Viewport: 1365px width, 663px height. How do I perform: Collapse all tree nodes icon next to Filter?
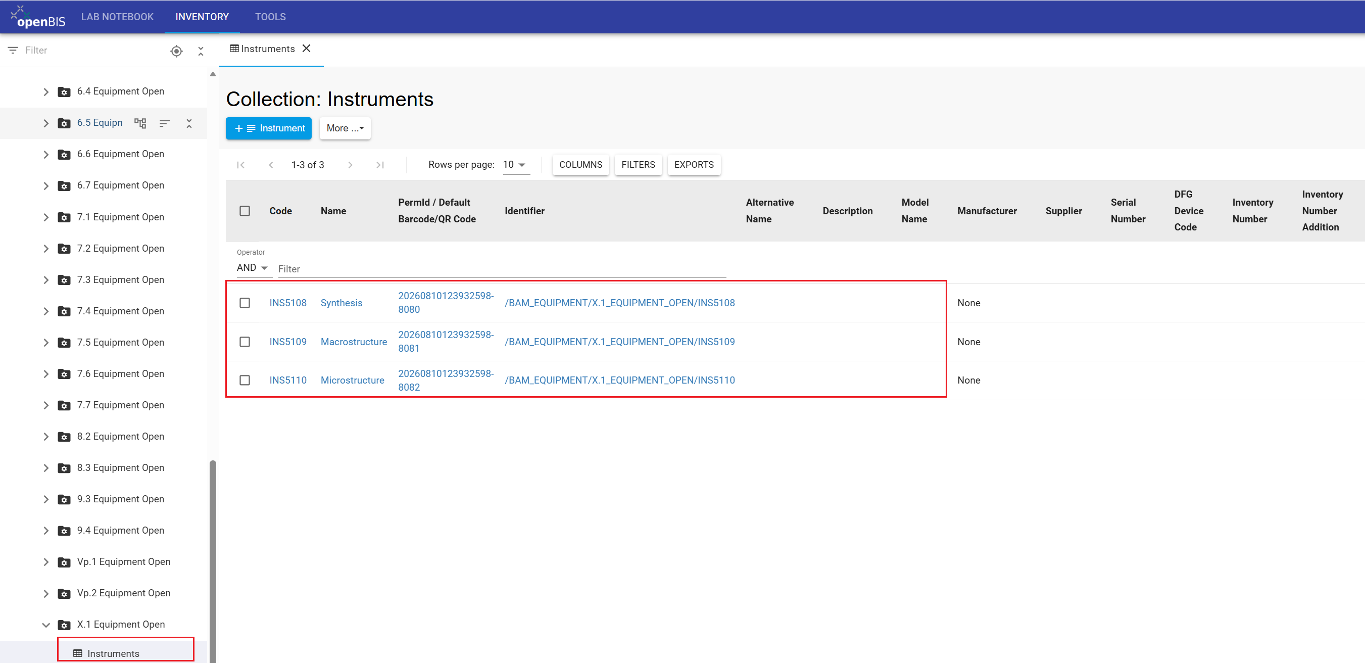coord(201,51)
